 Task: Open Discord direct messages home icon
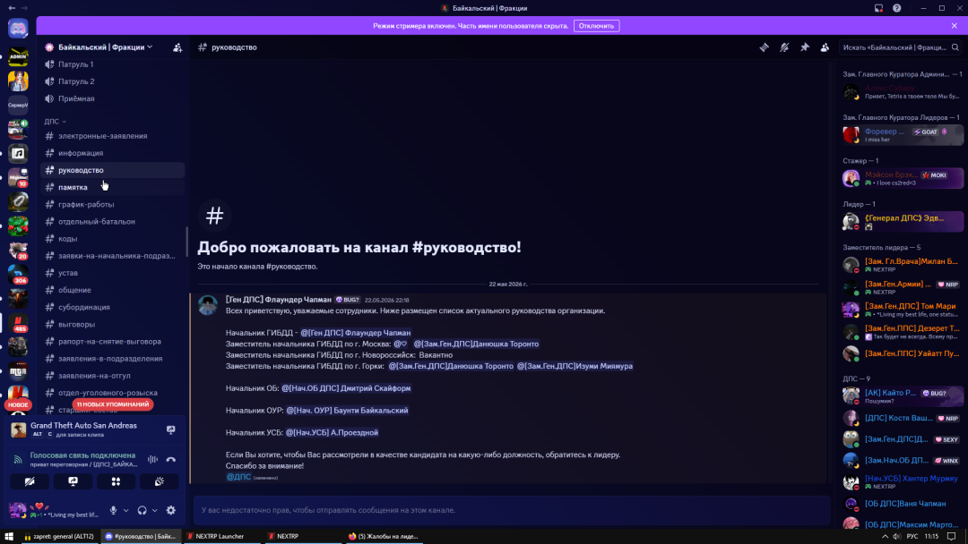coord(18,29)
